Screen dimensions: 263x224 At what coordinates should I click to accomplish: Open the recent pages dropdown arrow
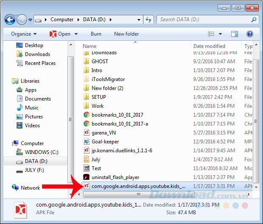coord(30,20)
